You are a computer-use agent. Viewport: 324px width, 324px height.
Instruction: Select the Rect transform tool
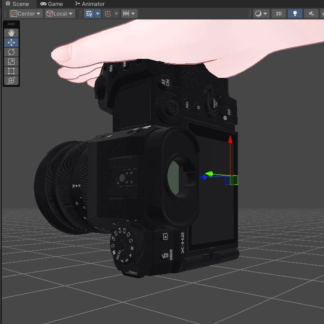click(11, 71)
